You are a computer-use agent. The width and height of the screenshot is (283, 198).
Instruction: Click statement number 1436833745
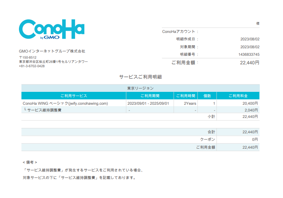coord(249,55)
